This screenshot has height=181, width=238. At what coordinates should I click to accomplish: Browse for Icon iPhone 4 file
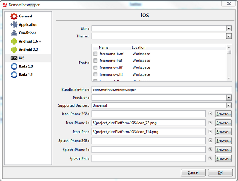(x=223, y=123)
